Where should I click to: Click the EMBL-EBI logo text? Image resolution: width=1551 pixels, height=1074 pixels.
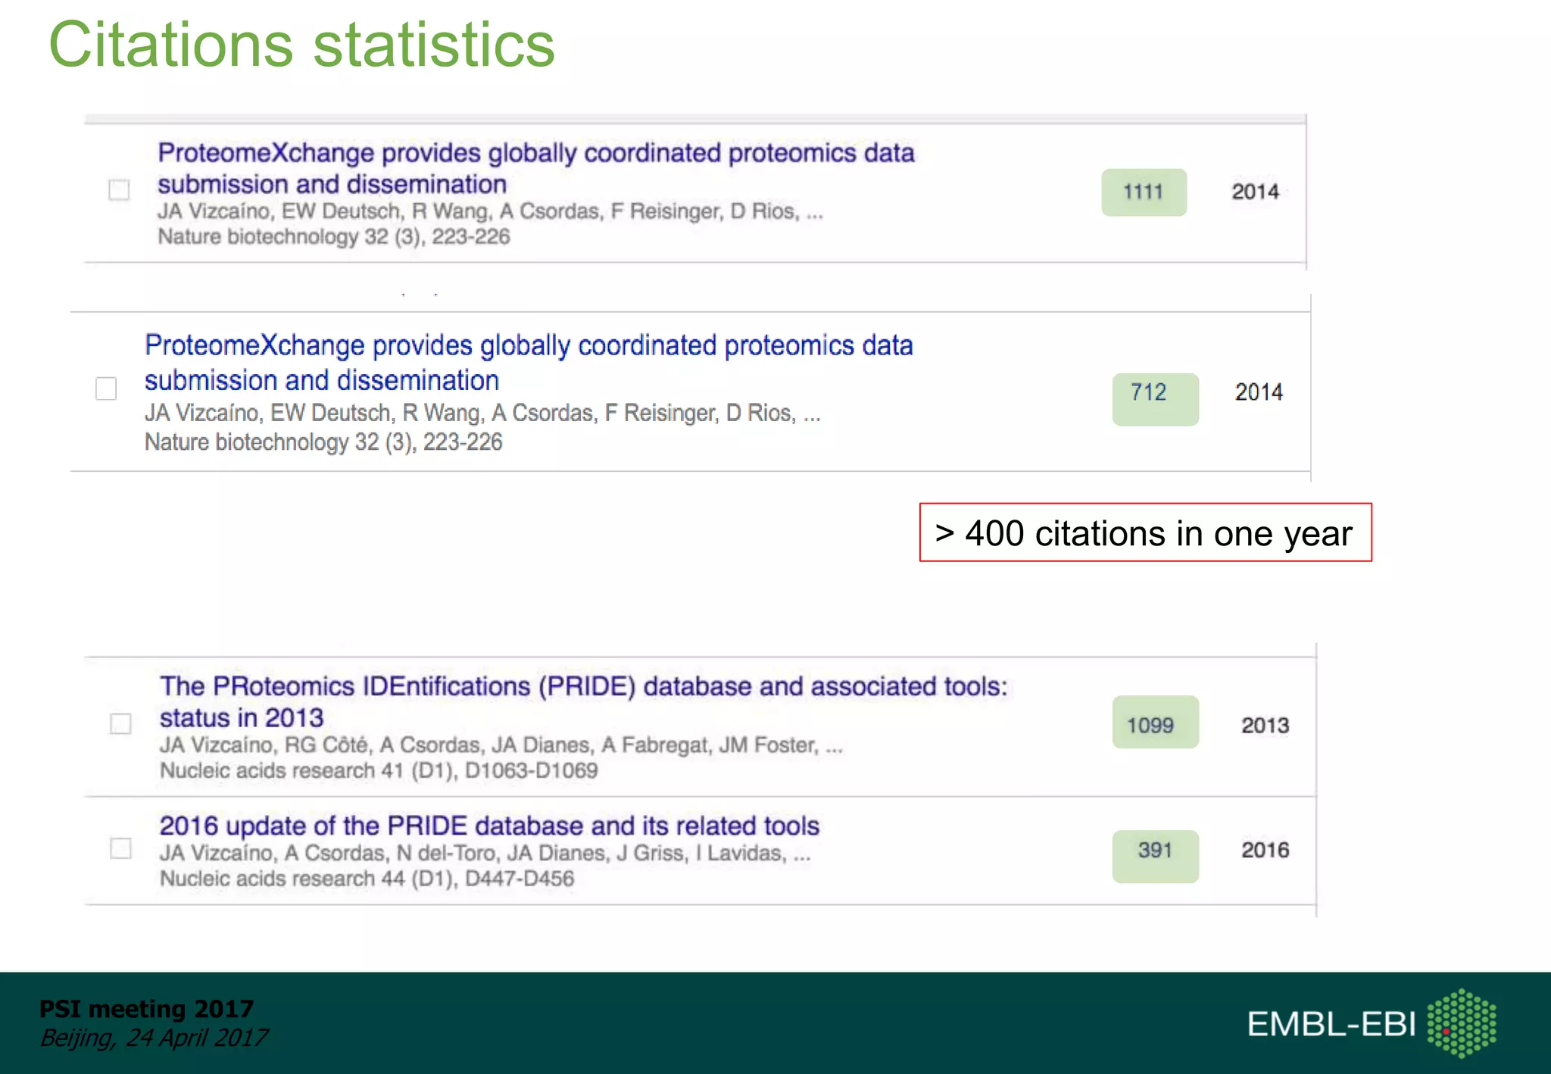coord(1331,1024)
